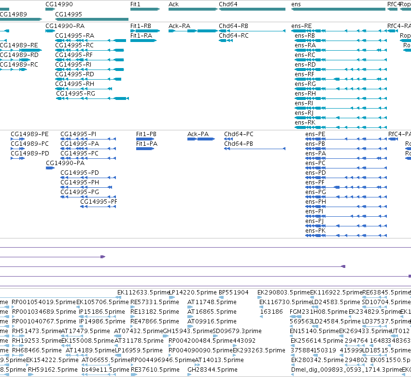
Task: Click EST label RH59162.5prime
Action: (x=53, y=370)
